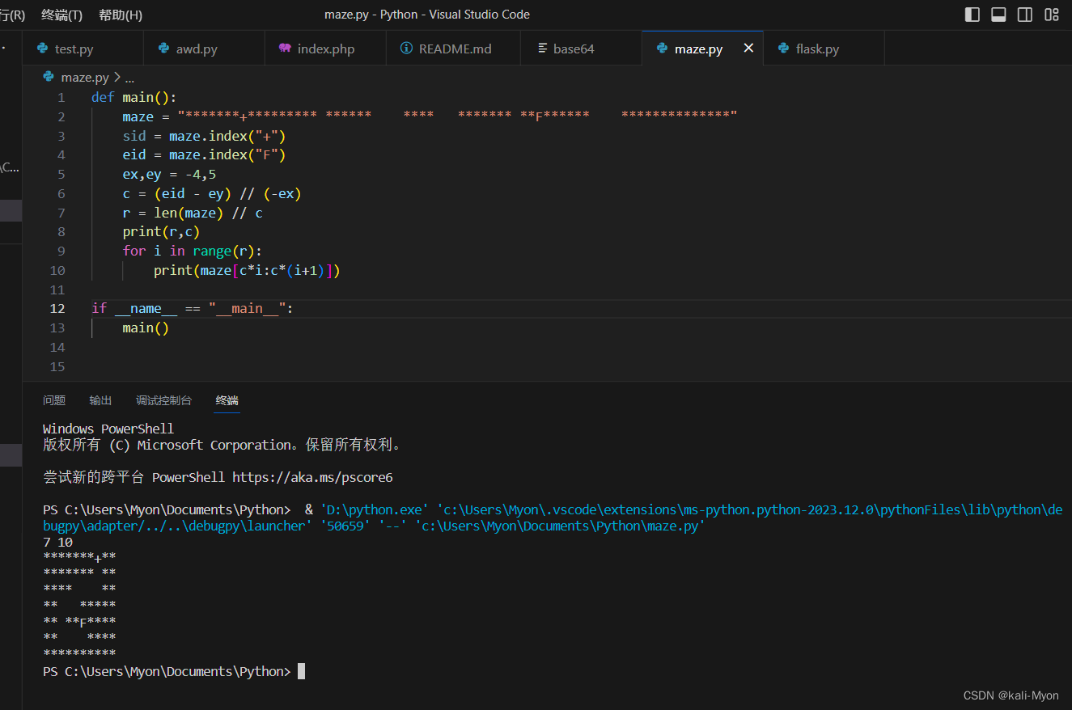Click line number 10 in gutter
Viewport: 1072px width, 710px height.
[x=57, y=270]
